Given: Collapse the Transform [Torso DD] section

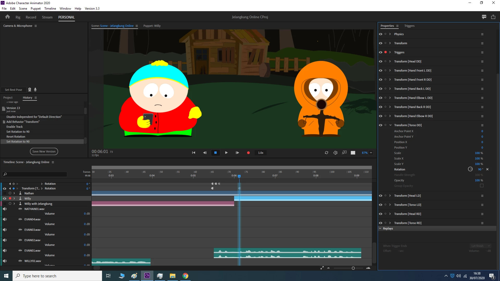Looking at the screenshot, I should [390, 125].
